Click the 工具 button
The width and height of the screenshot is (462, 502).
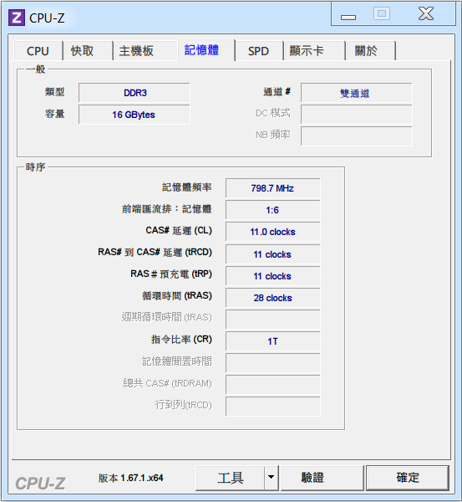coord(231,478)
